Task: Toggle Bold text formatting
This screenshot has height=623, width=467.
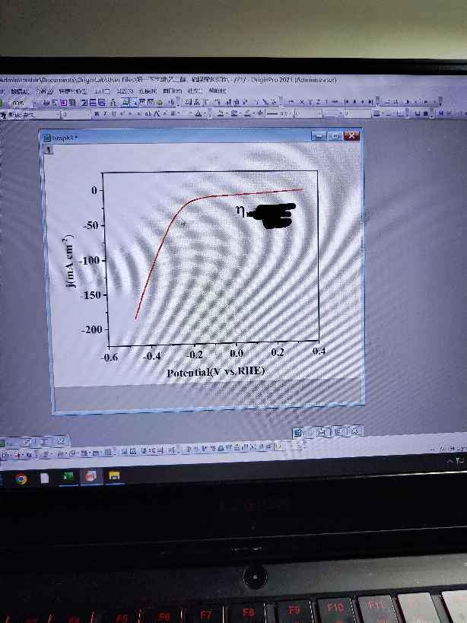Action: coord(97,114)
